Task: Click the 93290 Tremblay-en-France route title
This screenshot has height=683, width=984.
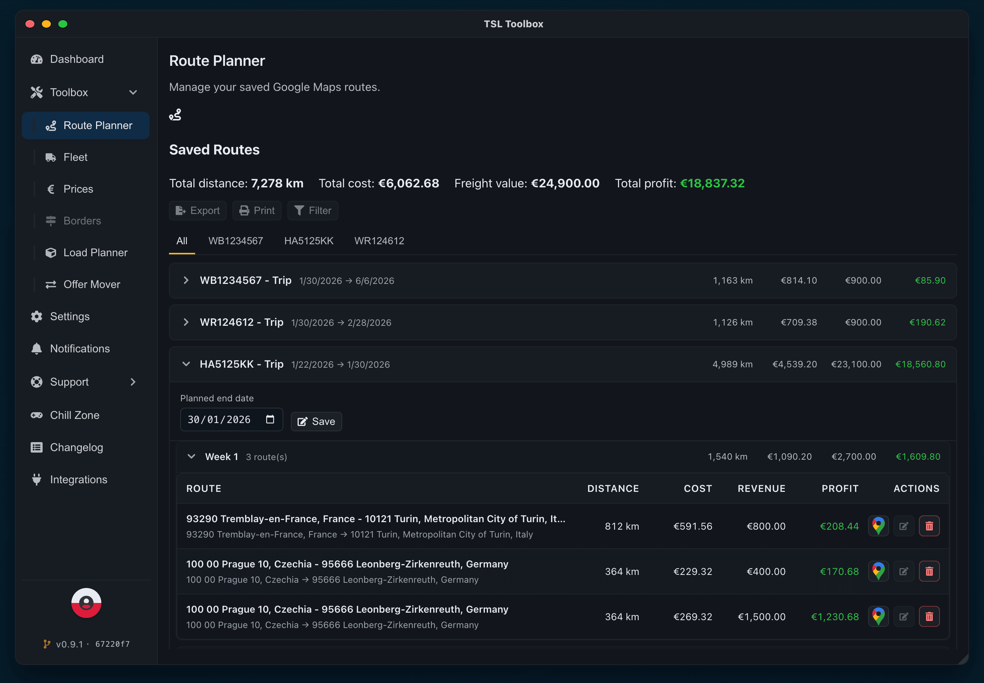Action: click(x=375, y=519)
